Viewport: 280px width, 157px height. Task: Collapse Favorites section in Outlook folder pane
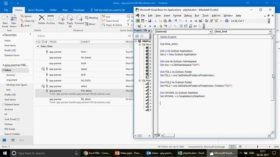click(3, 35)
